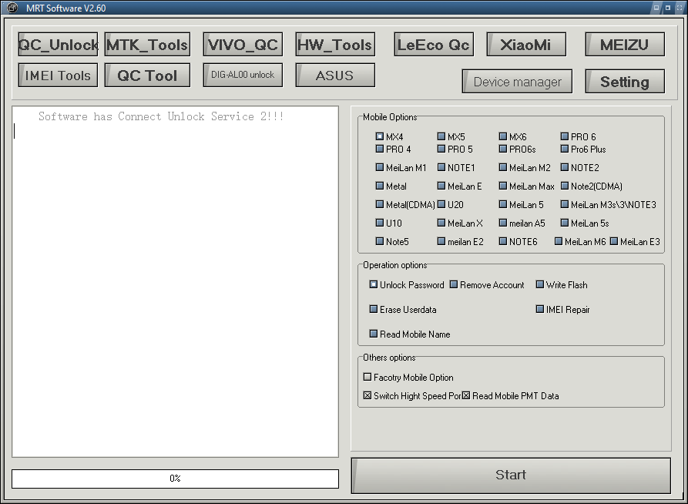Image resolution: width=688 pixels, height=504 pixels.
Task: Disable Read Mobile PMT Data option
Action: pos(465,395)
